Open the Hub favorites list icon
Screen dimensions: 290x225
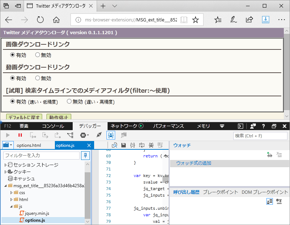pyautogui.click(x=218, y=20)
